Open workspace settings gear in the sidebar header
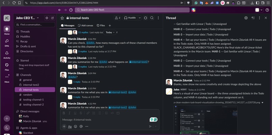The width and height of the screenshot is (272, 135). coord(47,18)
